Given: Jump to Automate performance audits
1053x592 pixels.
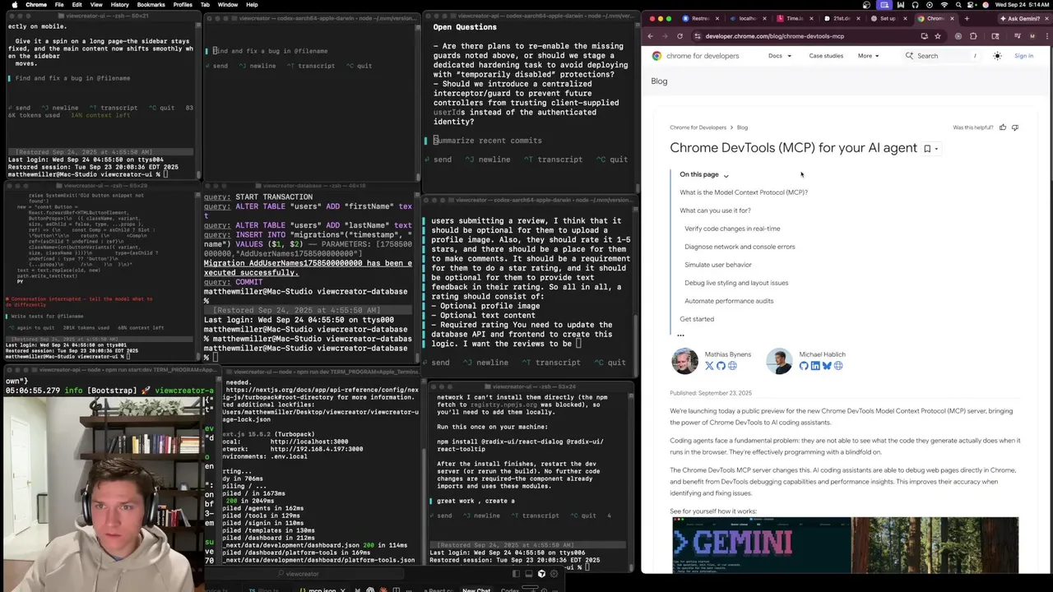Looking at the screenshot, I should coord(729,301).
